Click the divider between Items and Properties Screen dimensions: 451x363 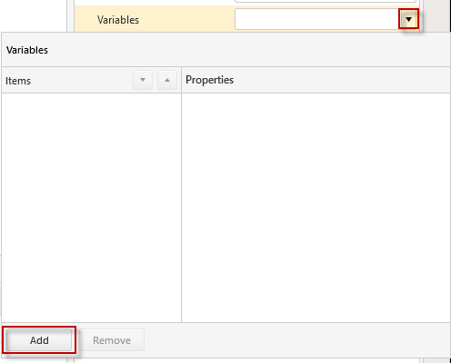point(181,208)
